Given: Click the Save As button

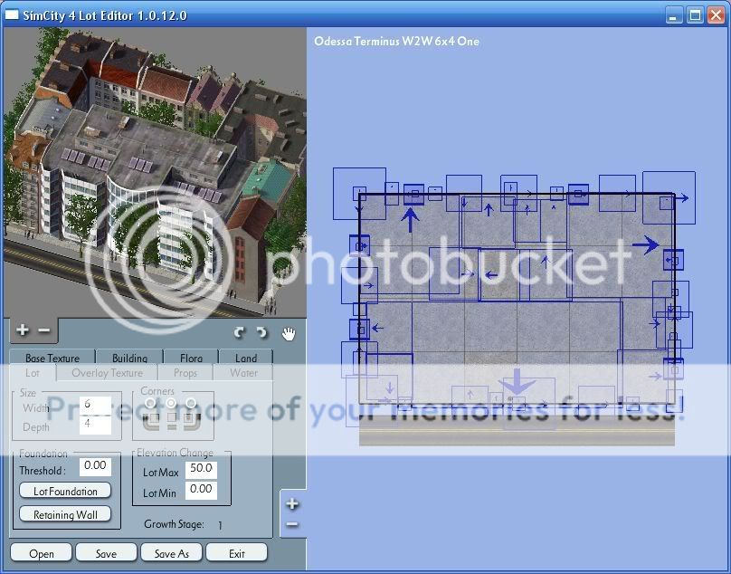Looking at the screenshot, I should [x=172, y=553].
